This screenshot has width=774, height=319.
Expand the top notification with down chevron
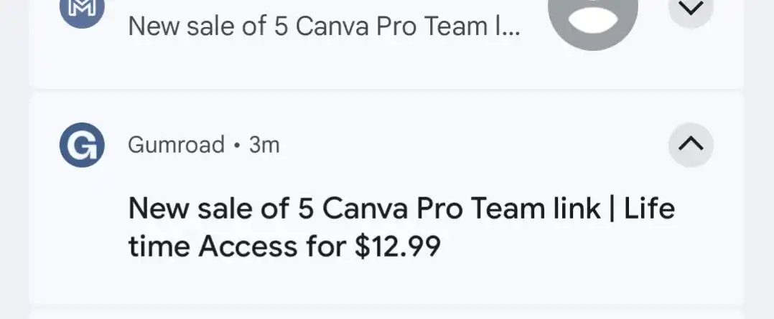[x=691, y=10]
